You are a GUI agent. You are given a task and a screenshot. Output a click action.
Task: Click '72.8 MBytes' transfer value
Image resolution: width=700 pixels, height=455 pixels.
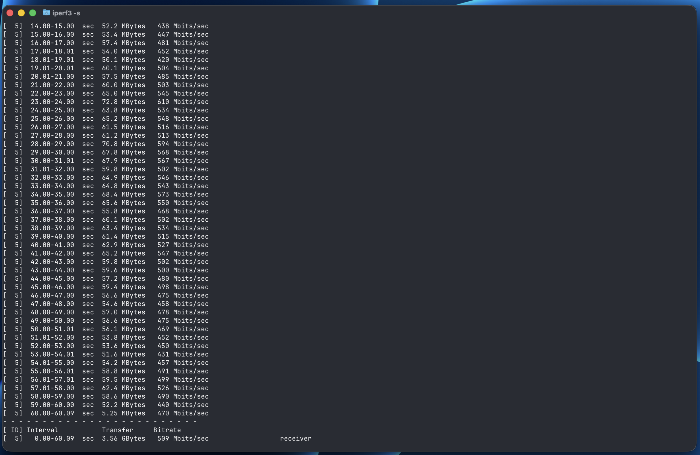[x=124, y=102]
